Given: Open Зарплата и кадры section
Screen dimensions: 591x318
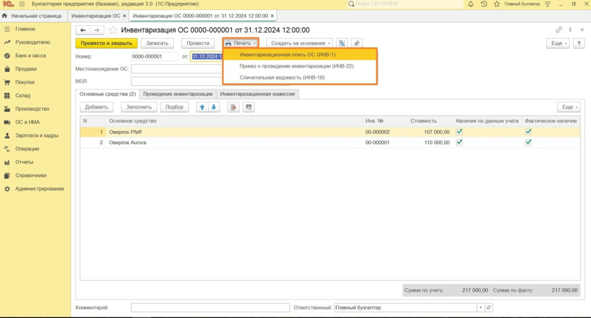Looking at the screenshot, I should click(x=36, y=135).
